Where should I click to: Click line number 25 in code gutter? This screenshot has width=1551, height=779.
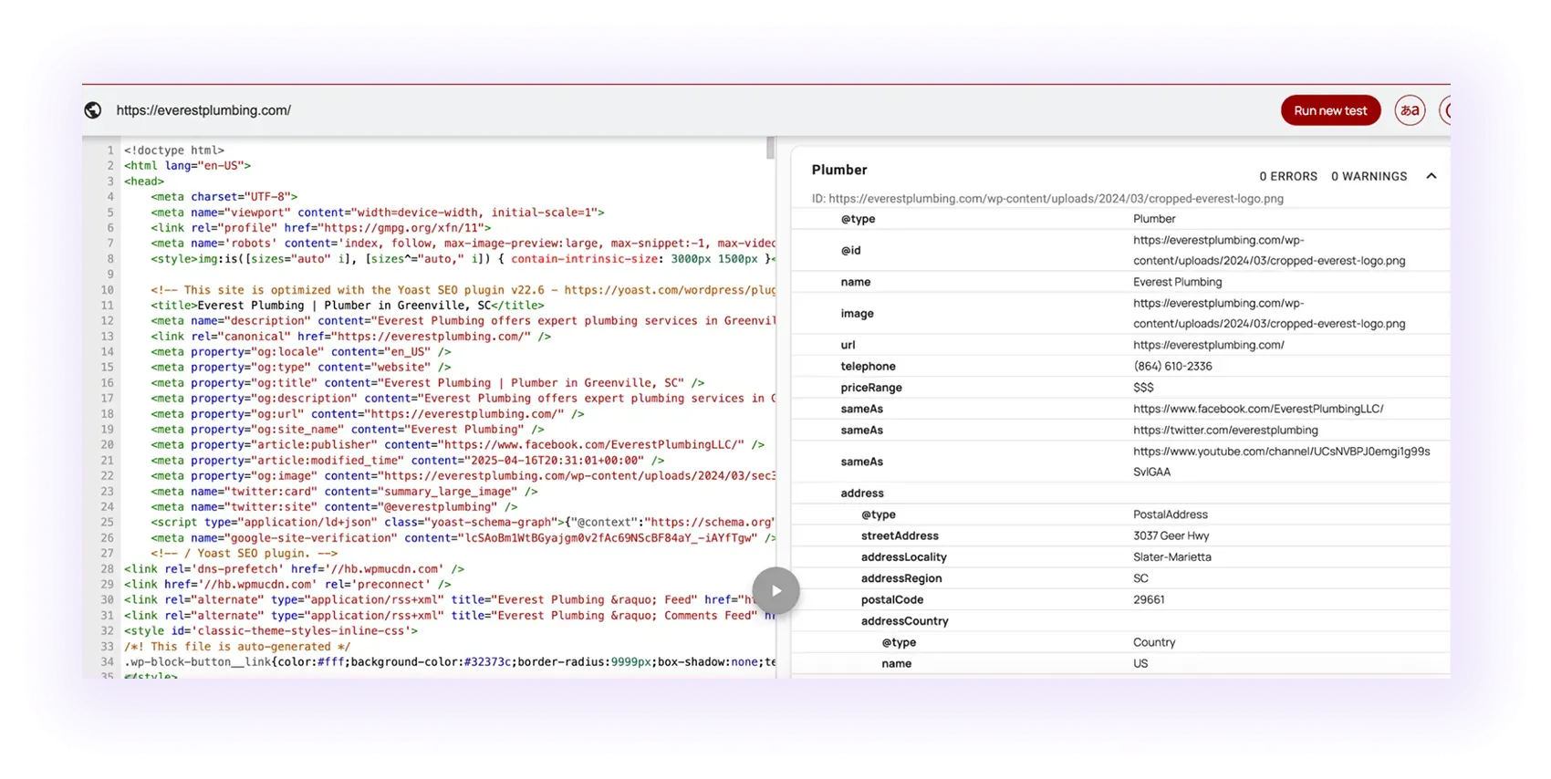[107, 523]
